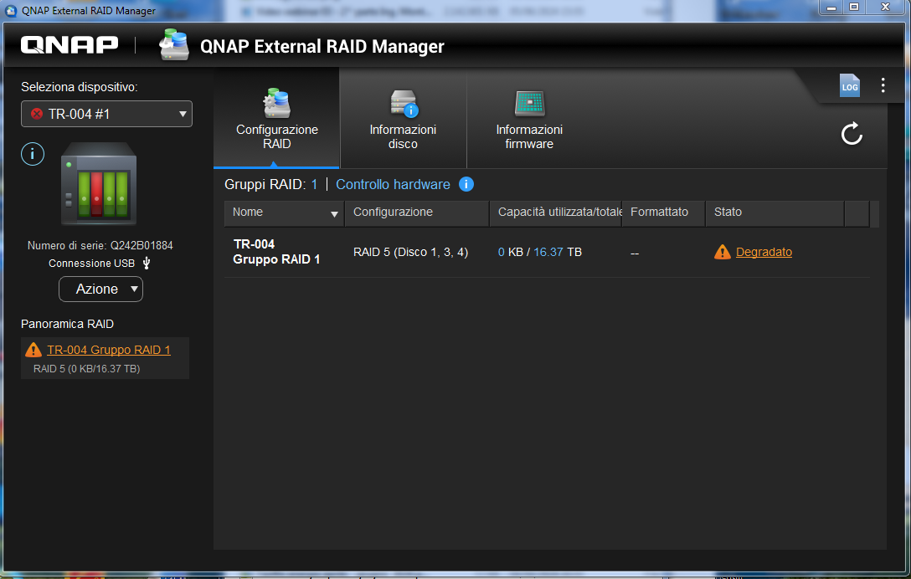The height and width of the screenshot is (579, 911).
Task: Open the three-dot more options menu
Action: [x=883, y=85]
